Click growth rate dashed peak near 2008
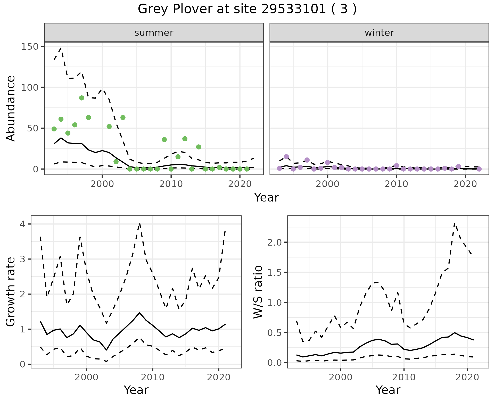 (x=139, y=224)
